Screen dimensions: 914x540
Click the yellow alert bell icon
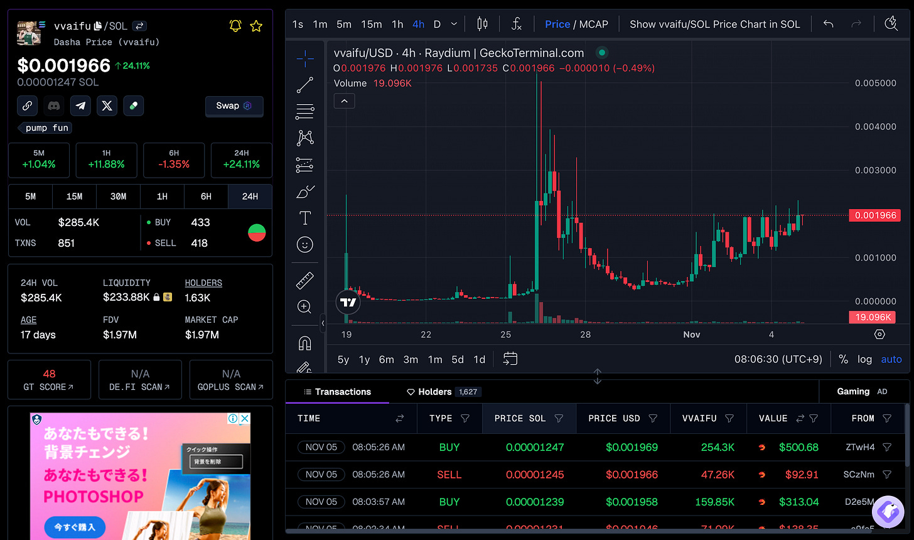235,26
